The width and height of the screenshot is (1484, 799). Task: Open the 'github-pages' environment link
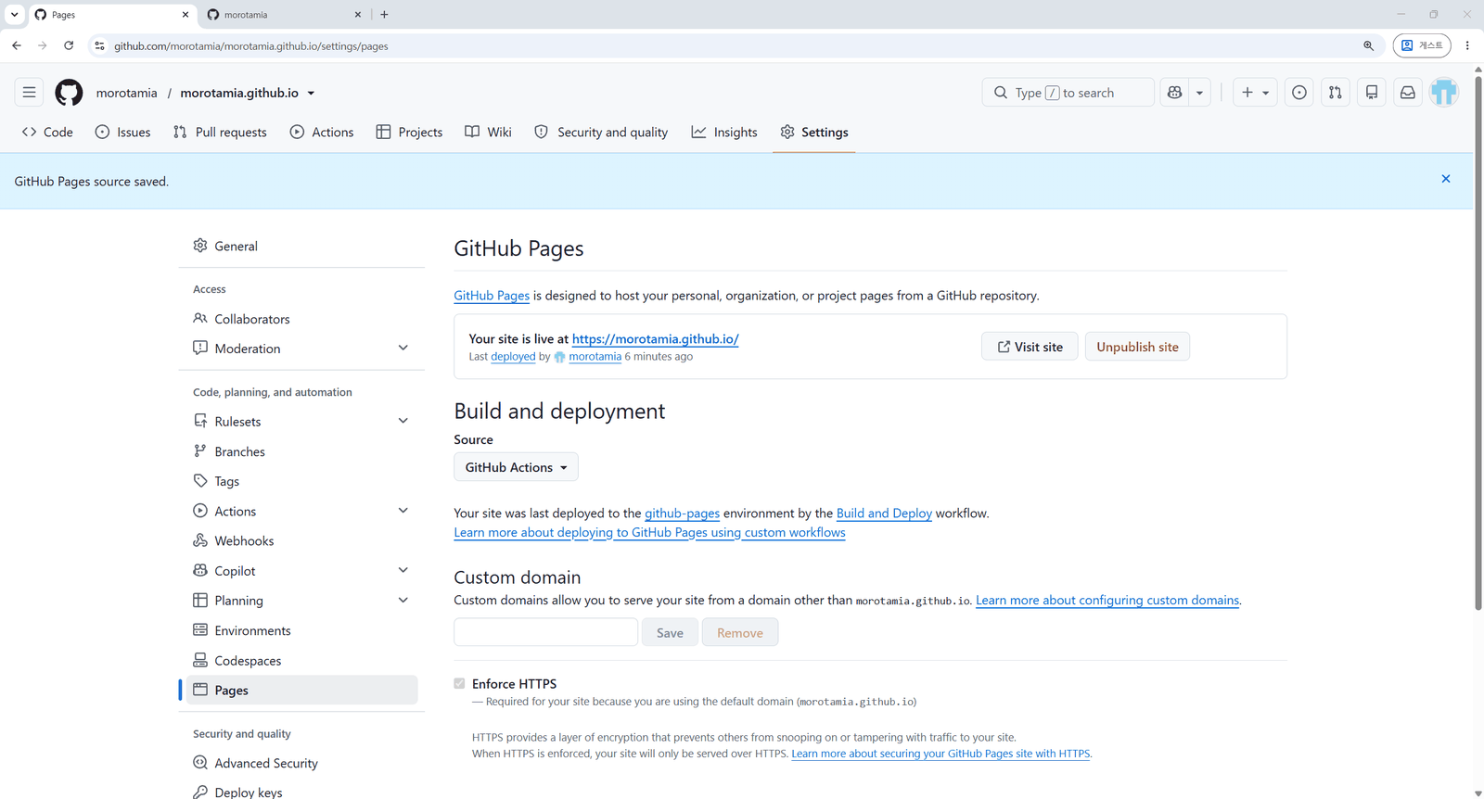tap(682, 514)
